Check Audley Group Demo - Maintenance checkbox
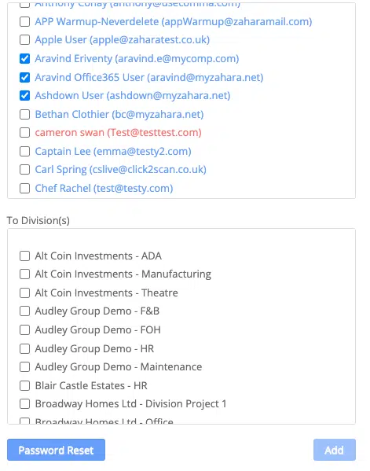Viewport: 370px width, 471px height. (x=24, y=366)
